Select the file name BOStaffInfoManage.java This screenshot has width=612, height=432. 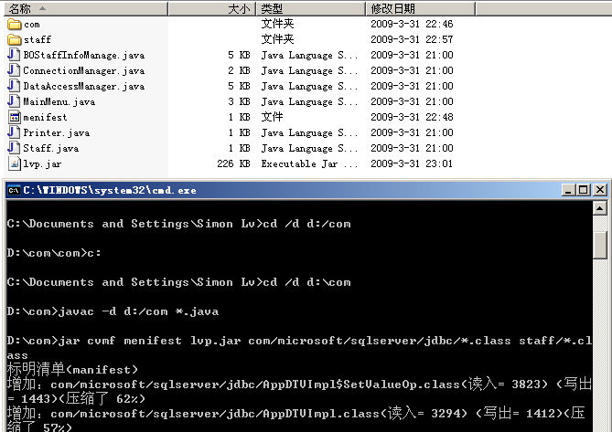point(84,56)
